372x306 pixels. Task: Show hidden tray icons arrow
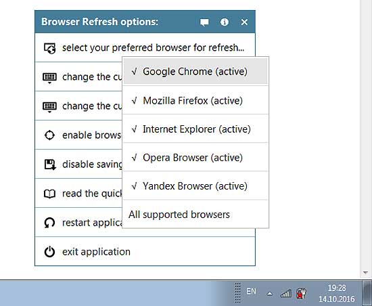pyautogui.click(x=269, y=294)
